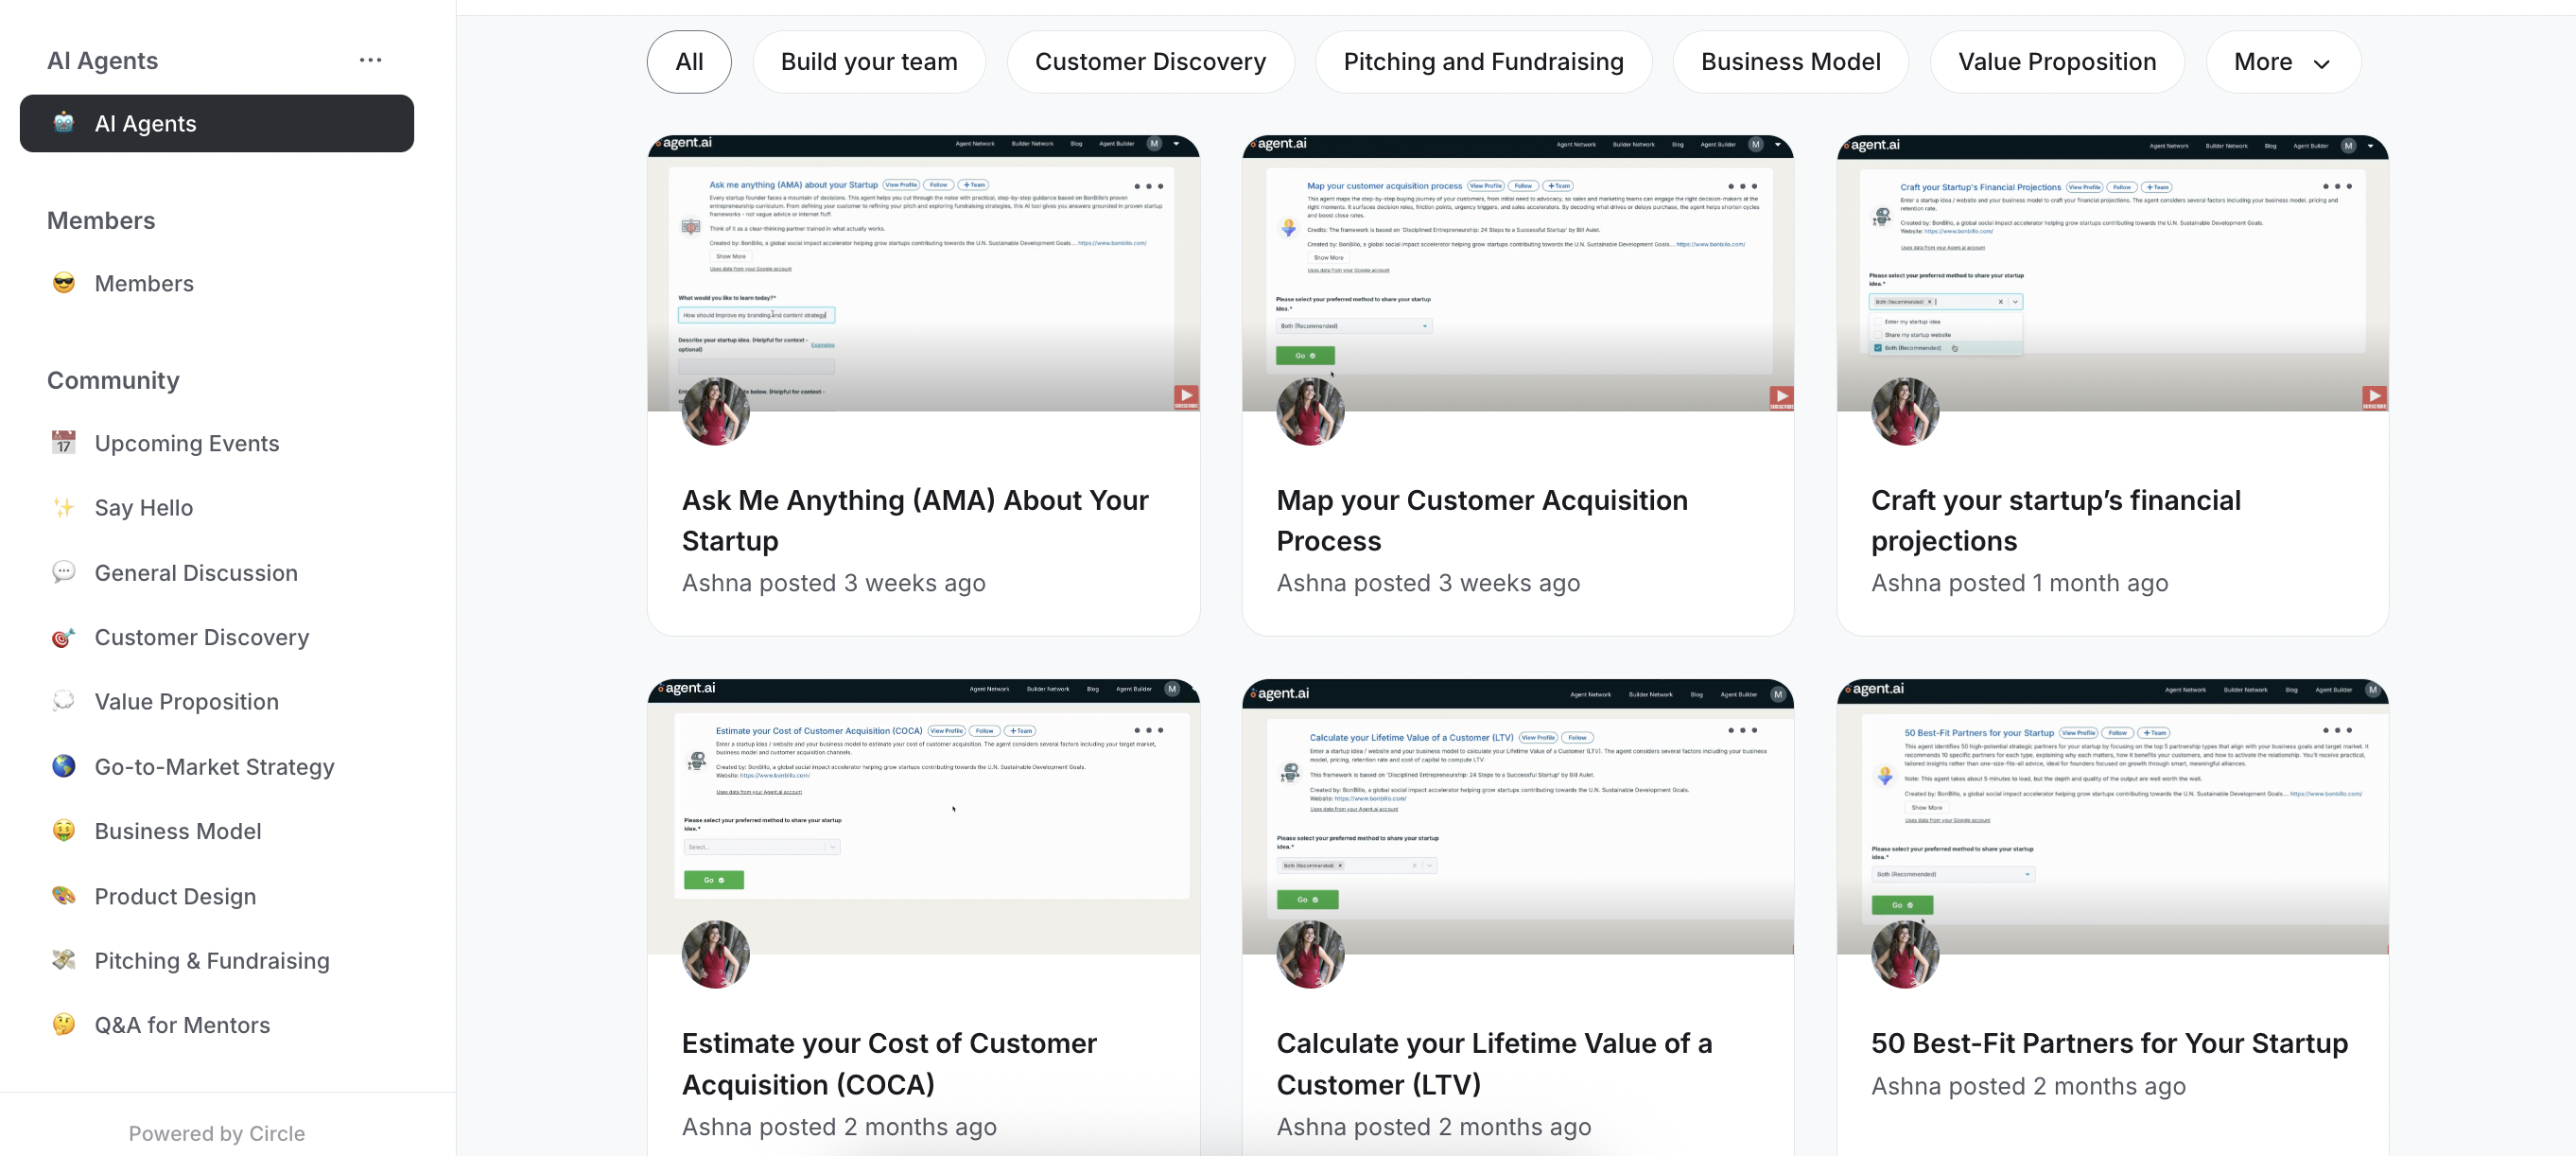
Task: Click the robot icon beside AI Agents
Action: 64,123
